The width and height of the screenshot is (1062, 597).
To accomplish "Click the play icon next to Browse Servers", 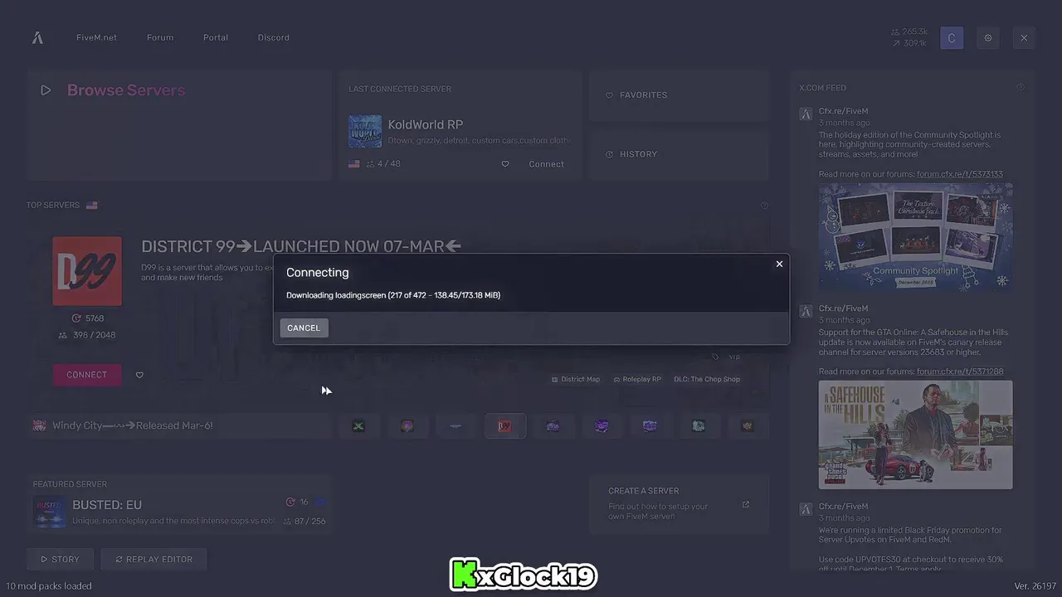I will (46, 90).
